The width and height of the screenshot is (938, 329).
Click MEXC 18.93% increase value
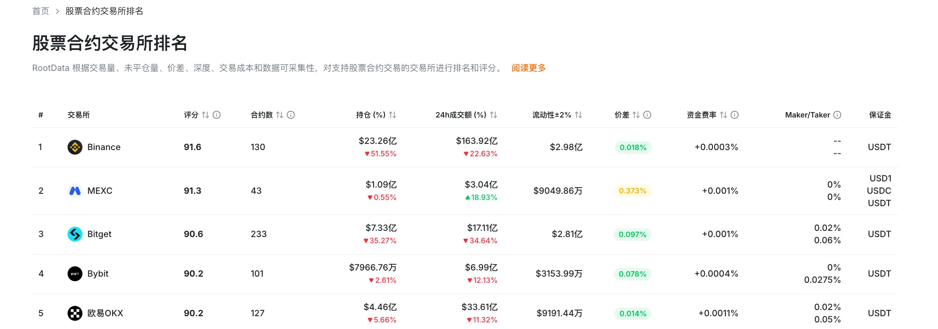[x=481, y=197]
